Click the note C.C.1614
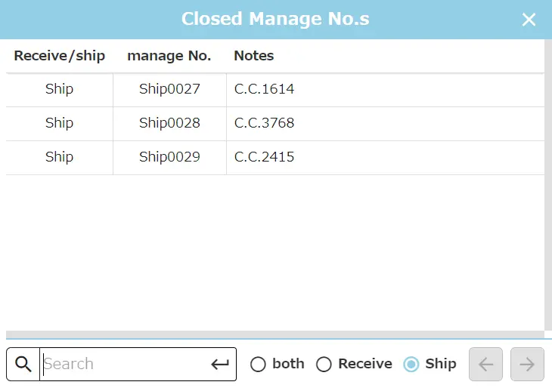This screenshot has width=552, height=388. (264, 89)
